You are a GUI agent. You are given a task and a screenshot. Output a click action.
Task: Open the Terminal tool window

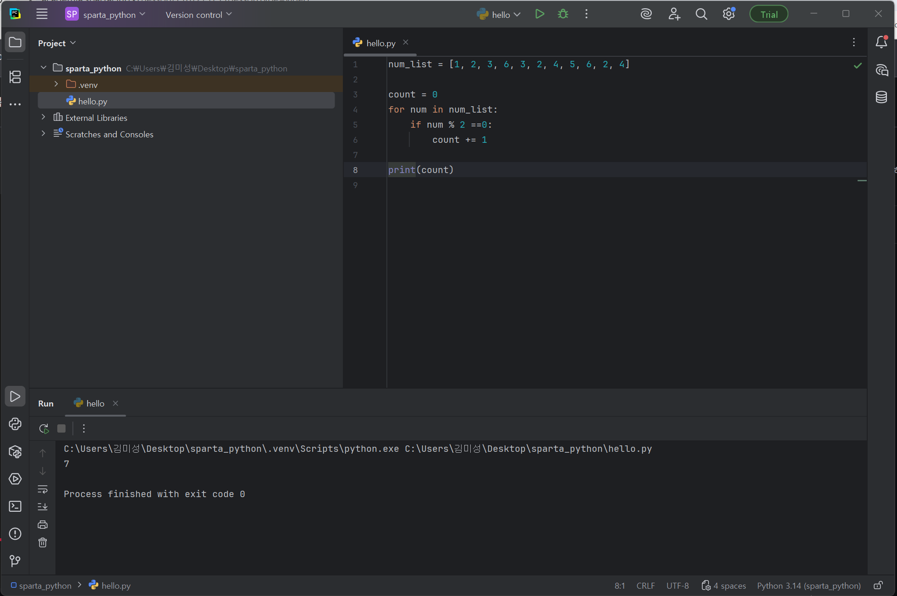pyautogui.click(x=15, y=506)
